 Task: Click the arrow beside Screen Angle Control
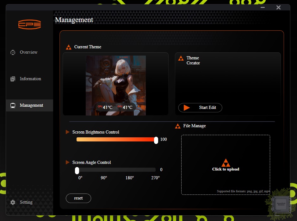point(67,162)
